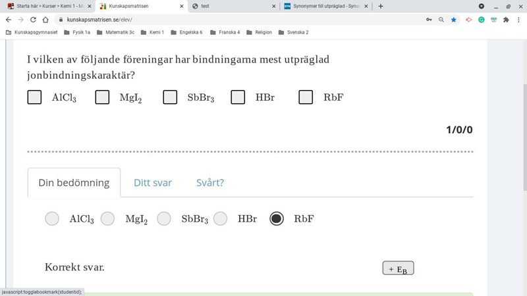
Task: Open the Grammarly extension
Action: click(482, 20)
